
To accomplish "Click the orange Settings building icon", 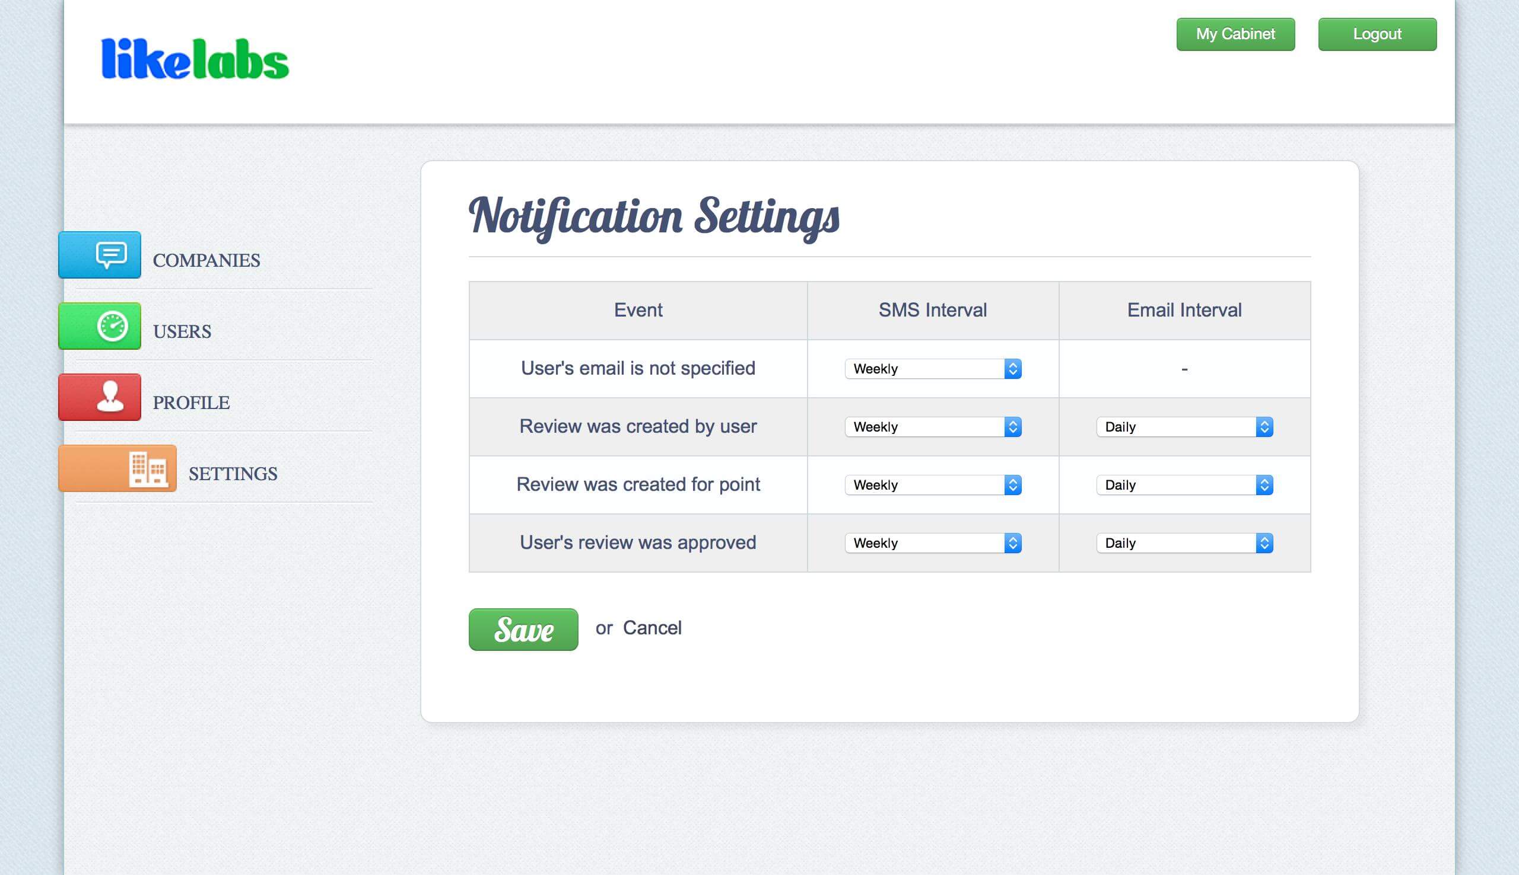I will (x=117, y=468).
